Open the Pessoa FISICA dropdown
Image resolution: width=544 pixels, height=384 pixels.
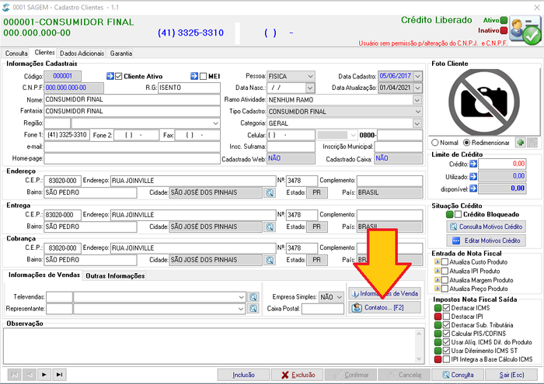(310, 76)
